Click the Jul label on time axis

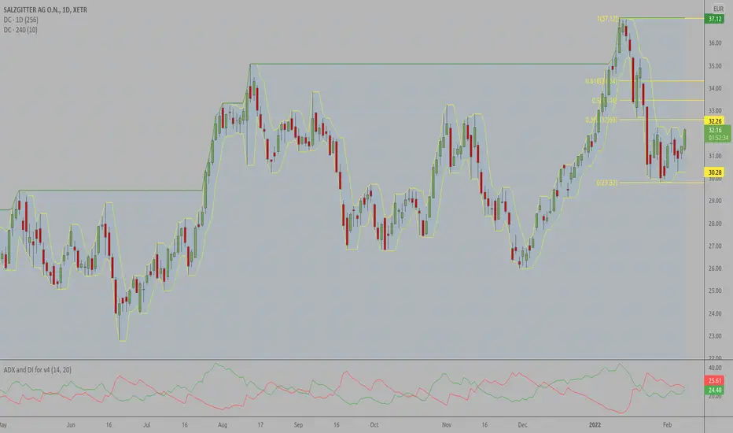click(146, 425)
